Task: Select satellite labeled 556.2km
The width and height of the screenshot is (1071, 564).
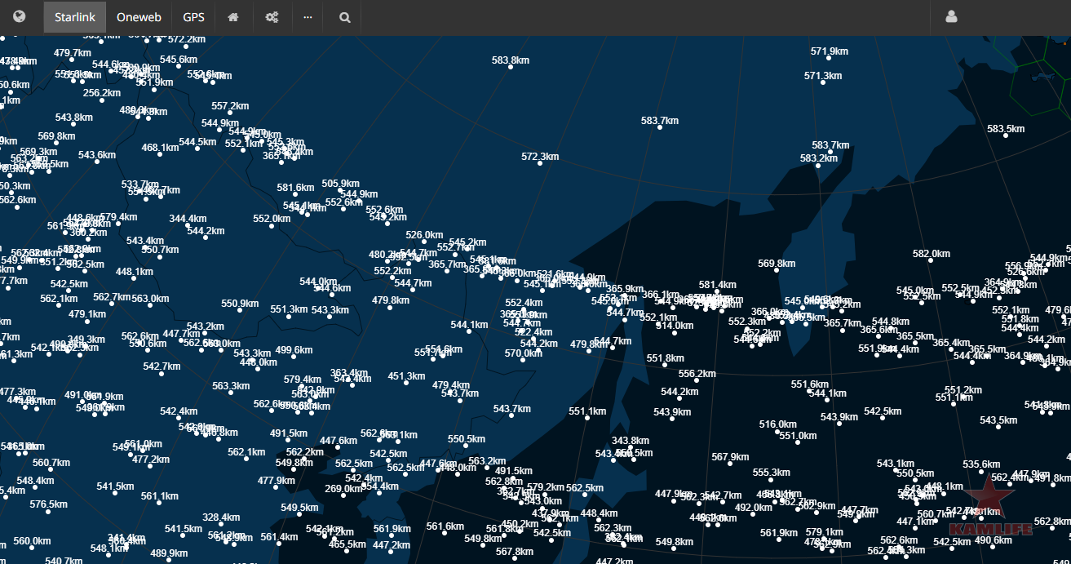Action: [697, 374]
